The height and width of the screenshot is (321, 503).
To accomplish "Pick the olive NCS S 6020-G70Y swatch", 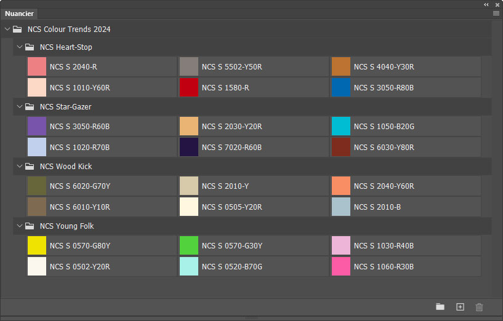I will (37, 186).
